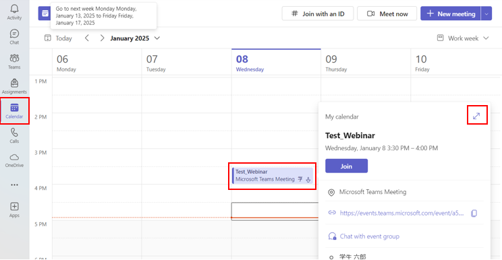Copy the event link
Screen dimensions: 502x260
pyautogui.click(x=474, y=213)
